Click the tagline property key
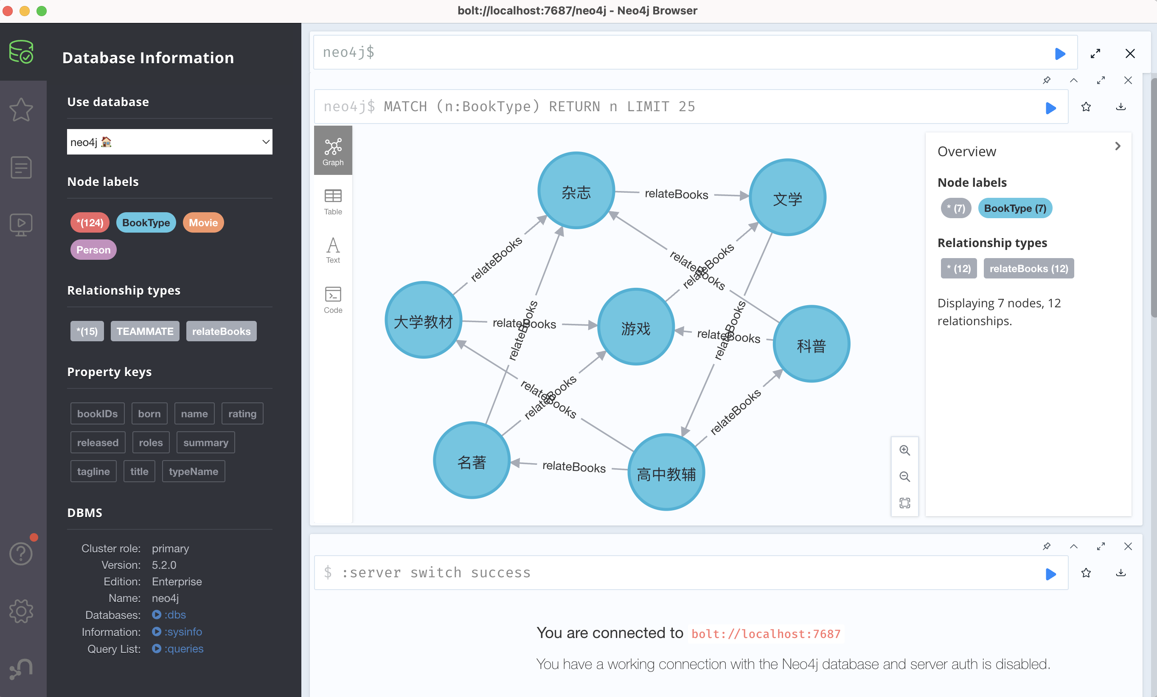This screenshot has width=1157, height=697. [x=93, y=471]
